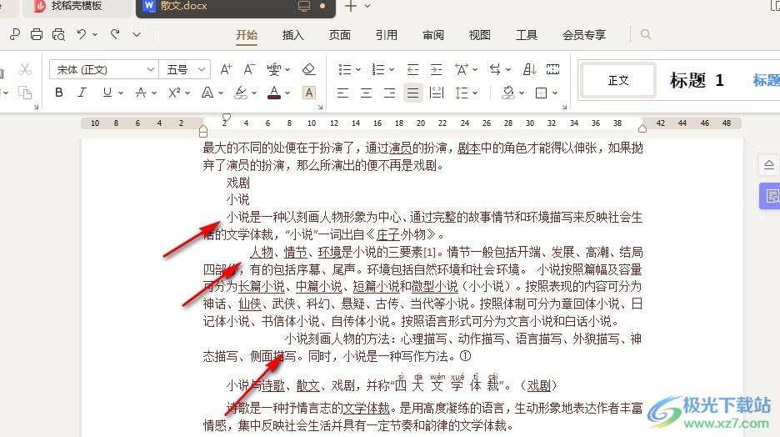The width and height of the screenshot is (780, 437).
Task: Toggle italic formatting
Action: coord(82,93)
